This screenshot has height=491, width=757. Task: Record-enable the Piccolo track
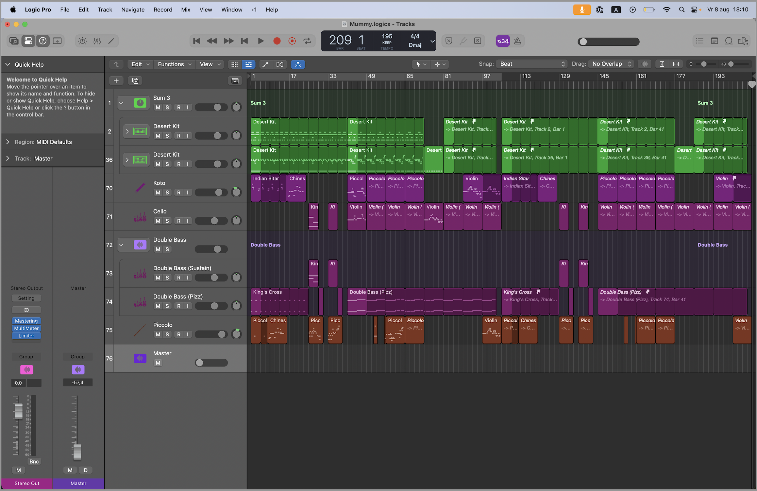tap(178, 334)
